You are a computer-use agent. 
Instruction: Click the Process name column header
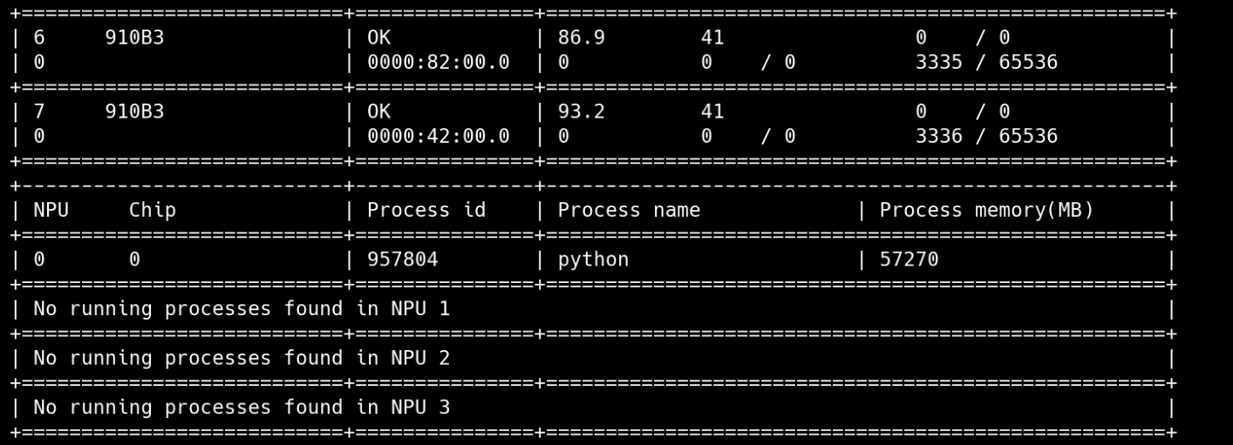coord(628,211)
